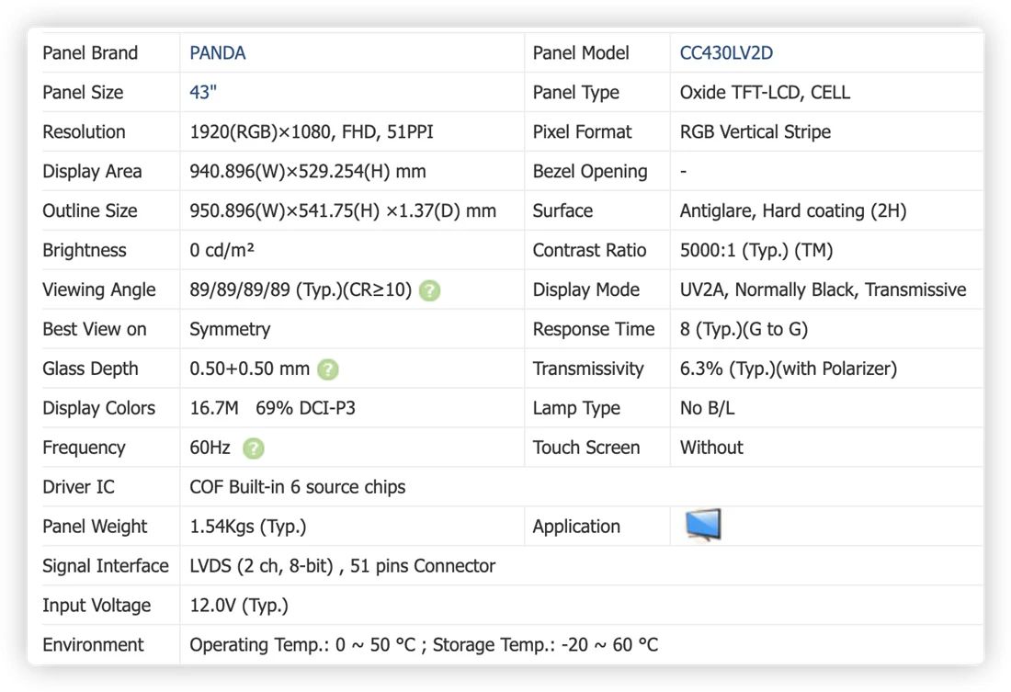Click the TV monitor Application icon
1011x692 pixels.
tap(703, 525)
